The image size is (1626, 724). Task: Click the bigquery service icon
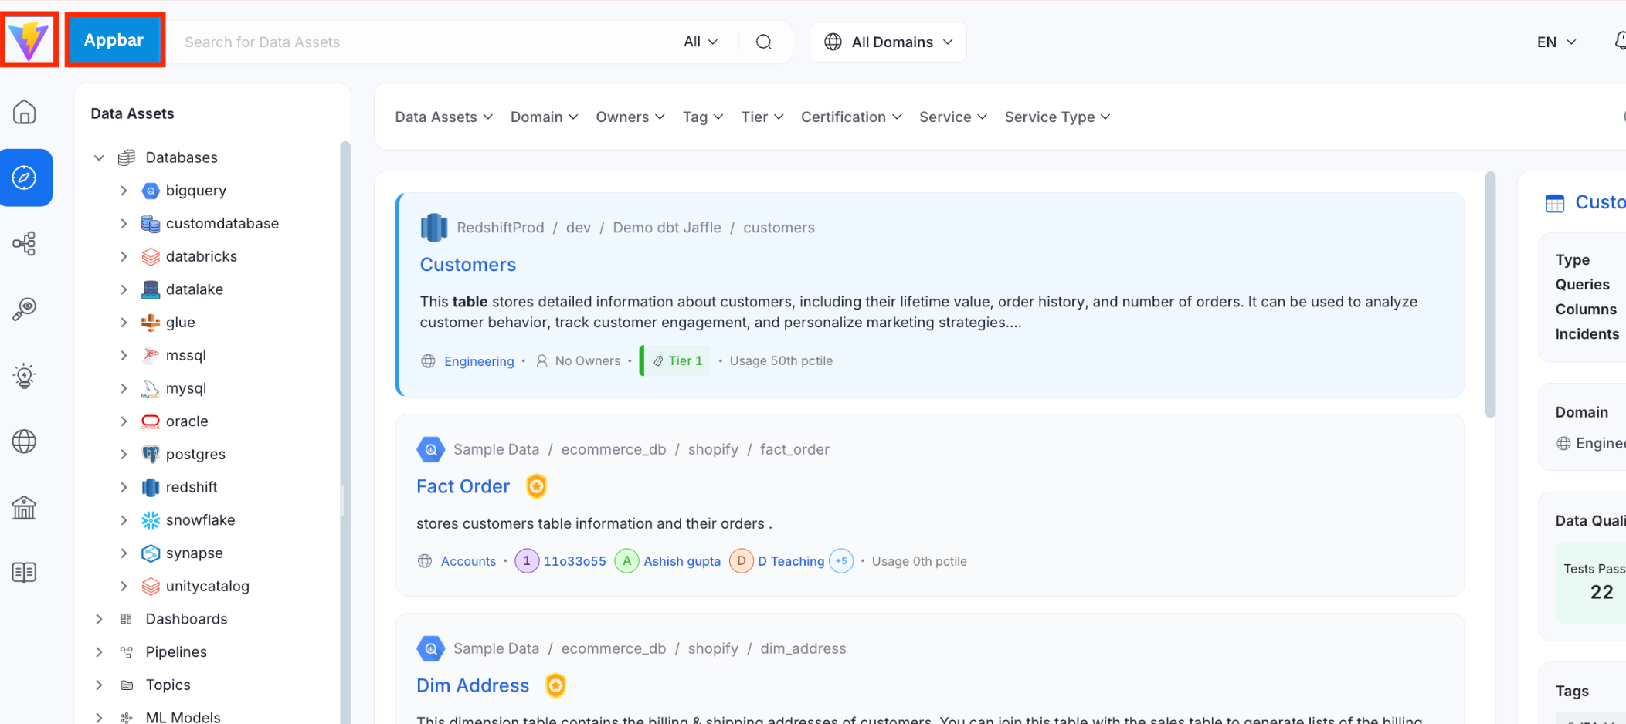point(151,191)
